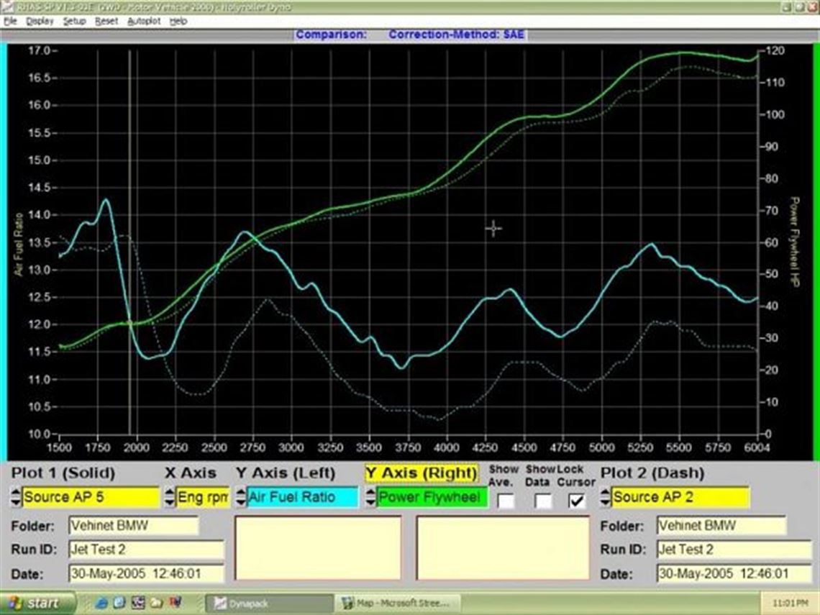Viewport: 820px width, 615px height.
Task: Click Plot 2 Run ID field
Action: (734, 550)
